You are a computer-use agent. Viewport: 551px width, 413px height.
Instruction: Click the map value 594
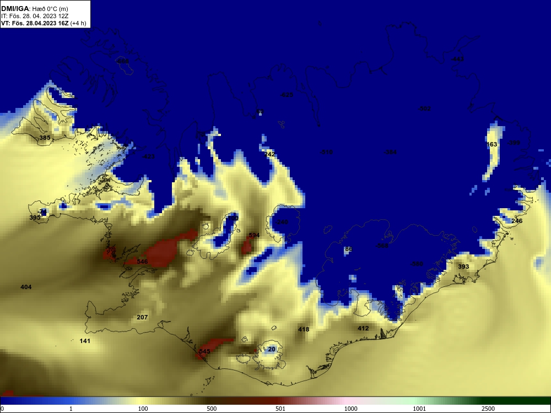[x=254, y=235]
